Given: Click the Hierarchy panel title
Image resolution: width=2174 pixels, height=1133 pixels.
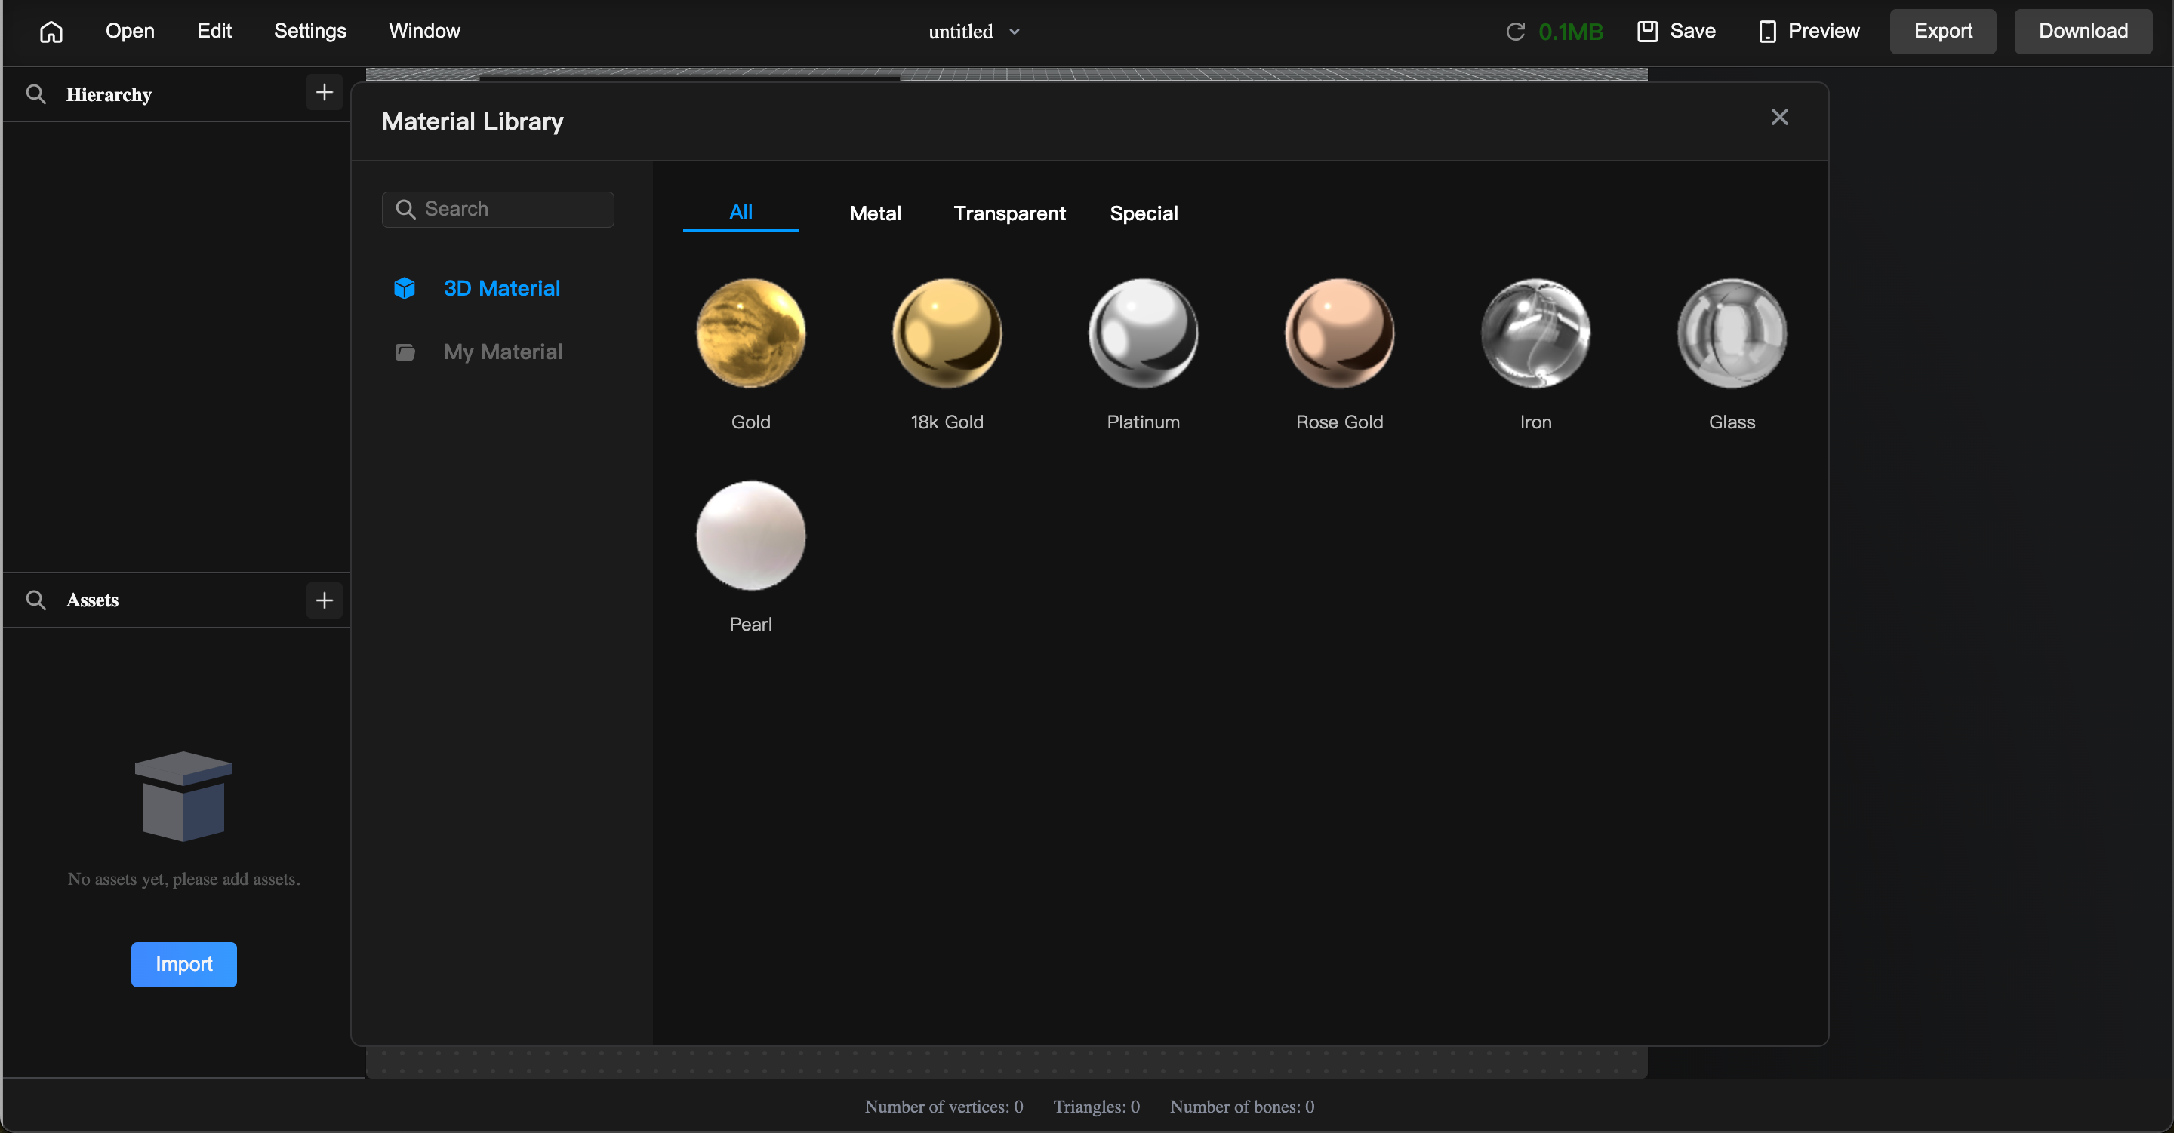Looking at the screenshot, I should (109, 94).
